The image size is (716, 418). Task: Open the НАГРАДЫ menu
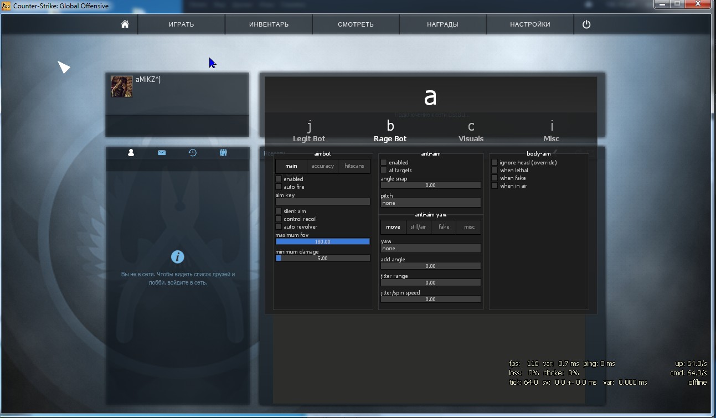click(442, 24)
